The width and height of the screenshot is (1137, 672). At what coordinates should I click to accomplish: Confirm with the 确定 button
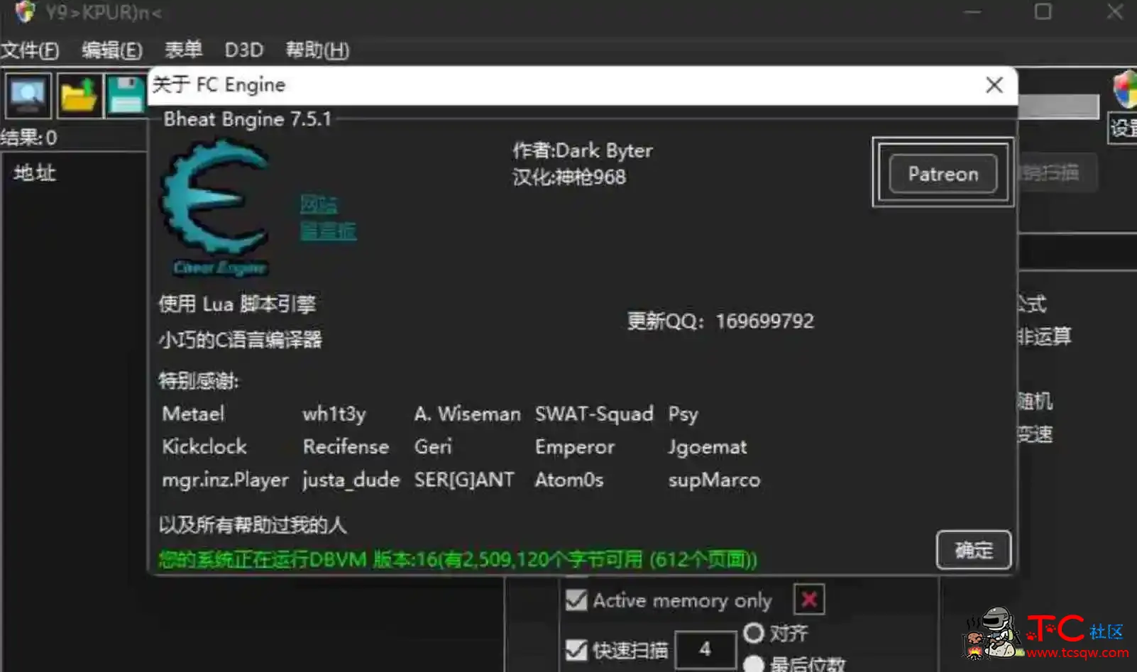973,550
